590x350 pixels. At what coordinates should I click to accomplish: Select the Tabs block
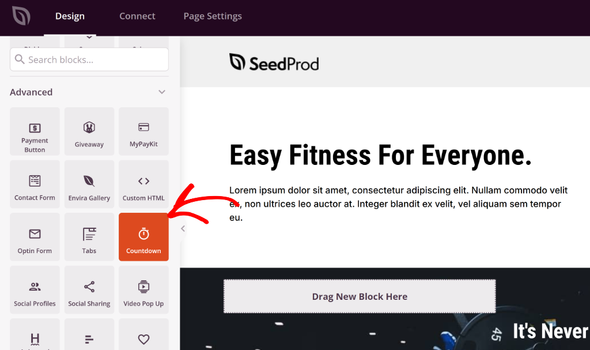click(89, 237)
